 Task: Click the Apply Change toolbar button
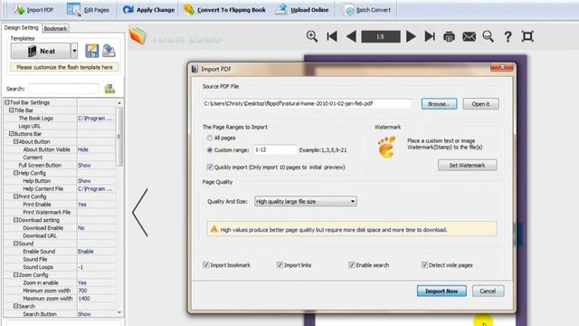point(148,10)
